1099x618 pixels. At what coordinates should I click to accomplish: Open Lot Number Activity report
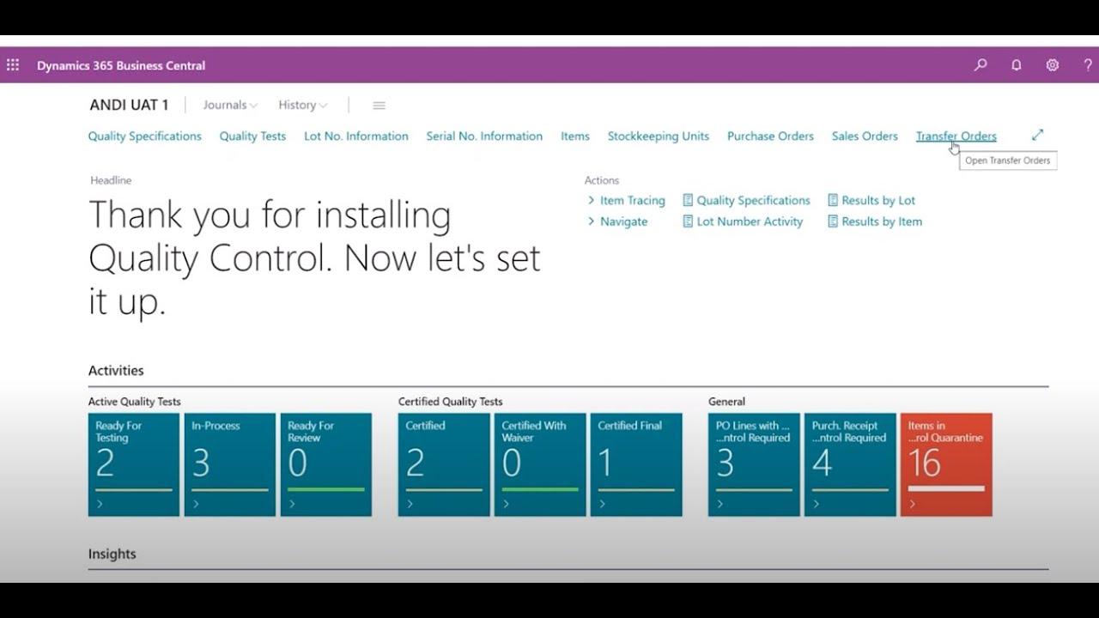tap(750, 221)
